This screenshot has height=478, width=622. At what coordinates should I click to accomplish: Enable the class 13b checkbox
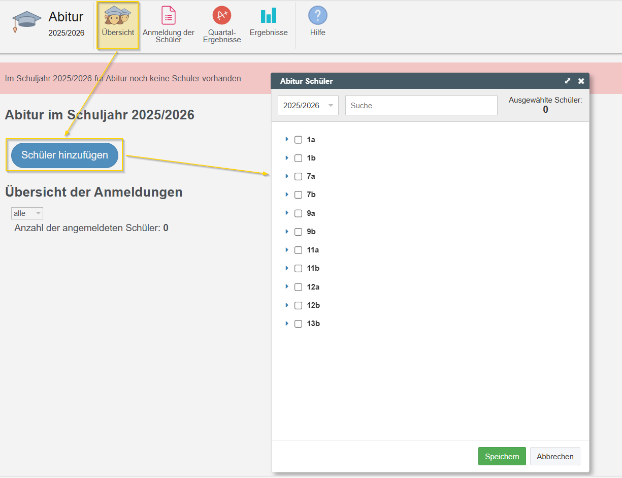point(299,324)
